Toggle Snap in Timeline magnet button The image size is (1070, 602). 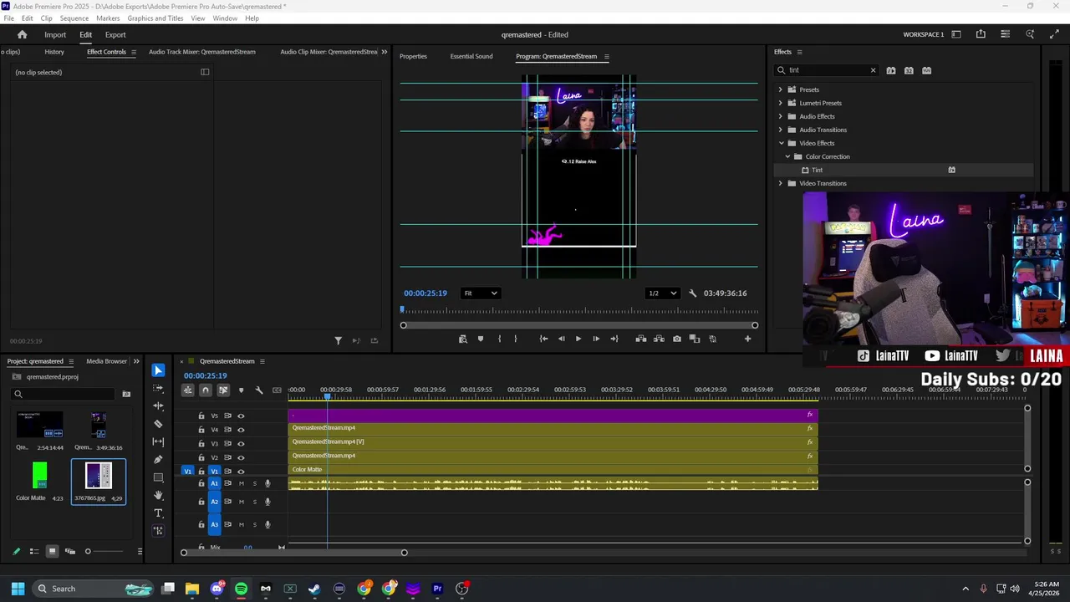click(206, 390)
